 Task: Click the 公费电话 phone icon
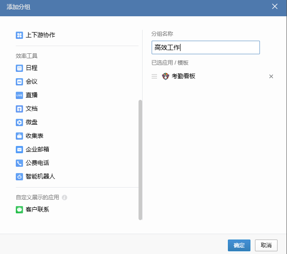tap(19, 163)
